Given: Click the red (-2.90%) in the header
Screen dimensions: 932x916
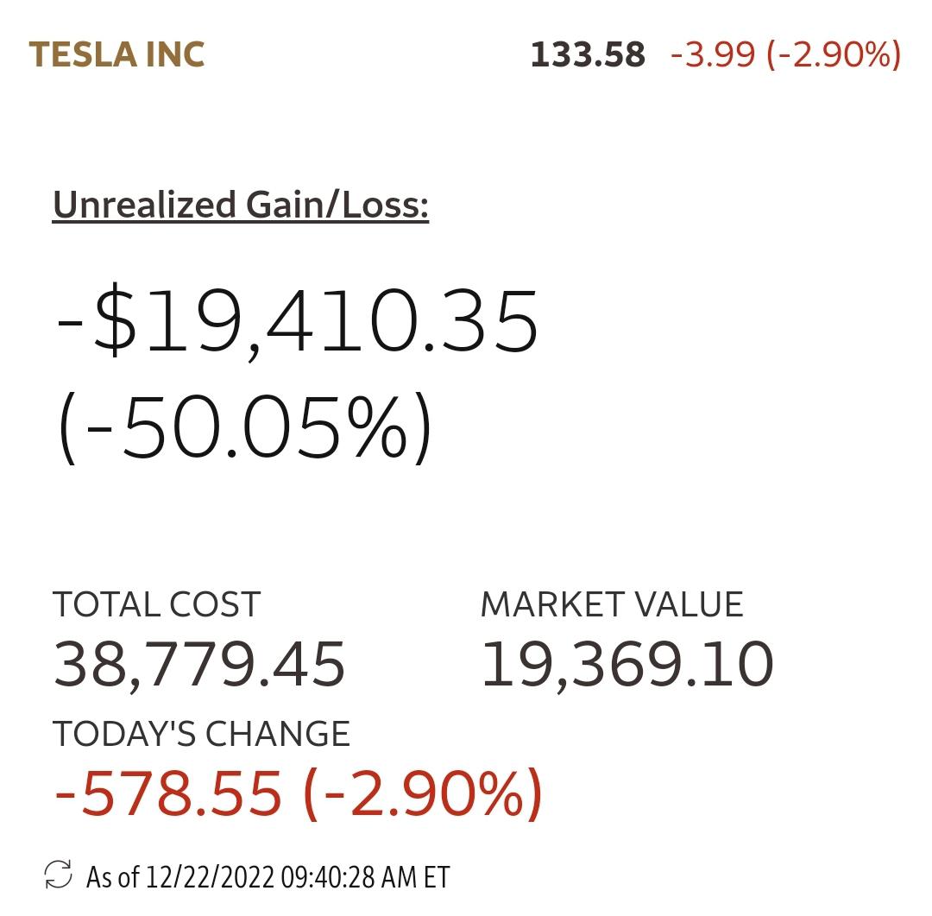Looking at the screenshot, I should coord(832,55).
